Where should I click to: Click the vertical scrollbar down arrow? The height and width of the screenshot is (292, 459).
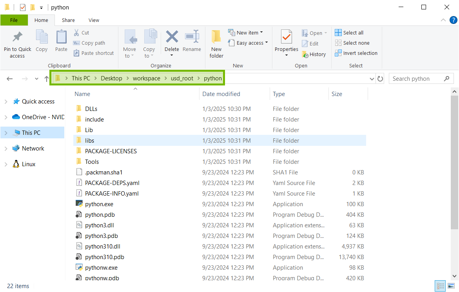coord(454,276)
